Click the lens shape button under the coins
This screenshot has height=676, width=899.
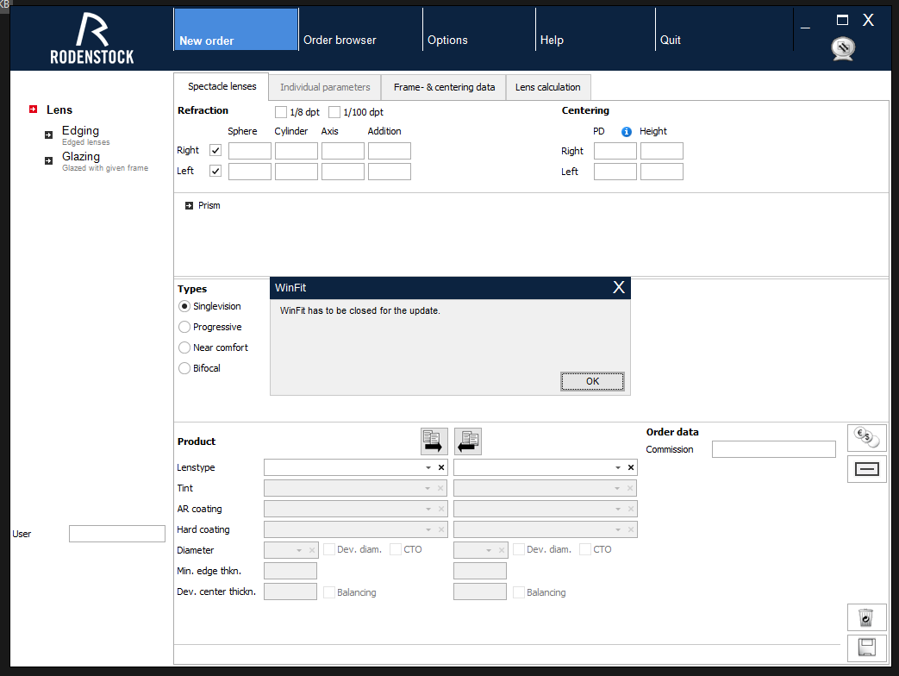866,469
